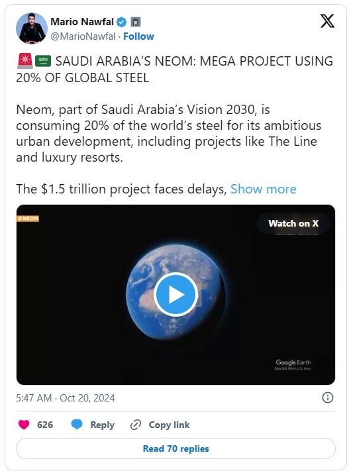Screen dimensions: 349x475
Task: Click the Copy link text
Action: tap(169, 425)
